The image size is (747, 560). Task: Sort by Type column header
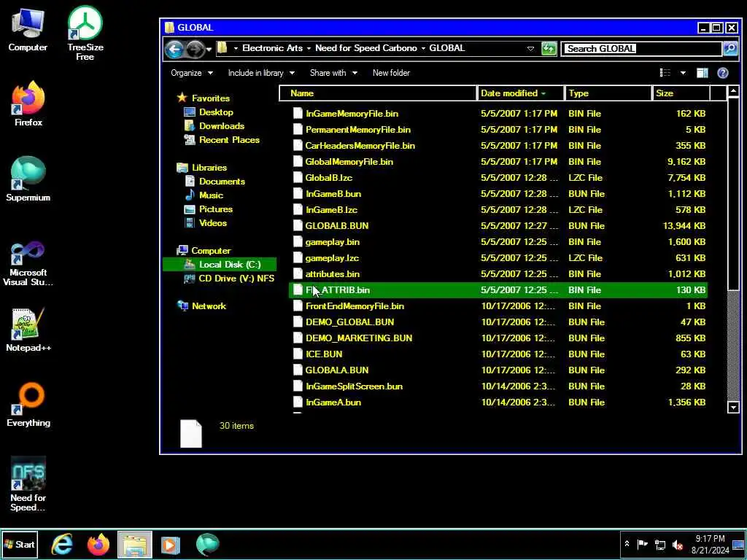point(608,93)
